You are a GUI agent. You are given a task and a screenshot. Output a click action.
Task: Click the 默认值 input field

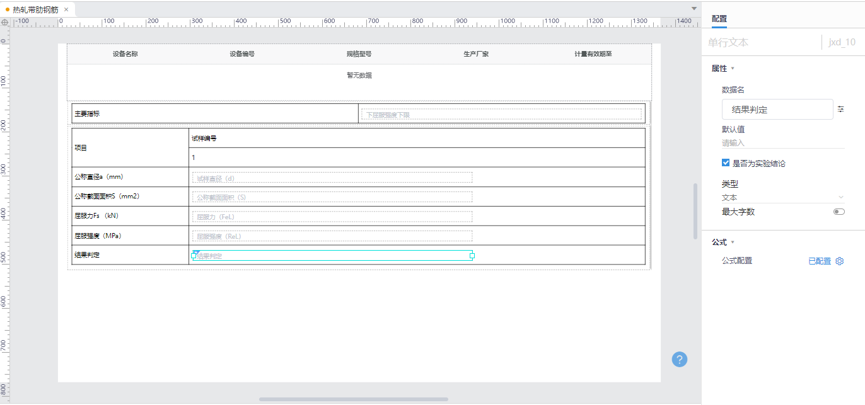coord(782,143)
